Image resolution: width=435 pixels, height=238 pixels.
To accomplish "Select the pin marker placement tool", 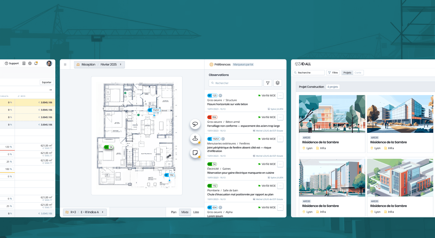I will [x=195, y=138].
